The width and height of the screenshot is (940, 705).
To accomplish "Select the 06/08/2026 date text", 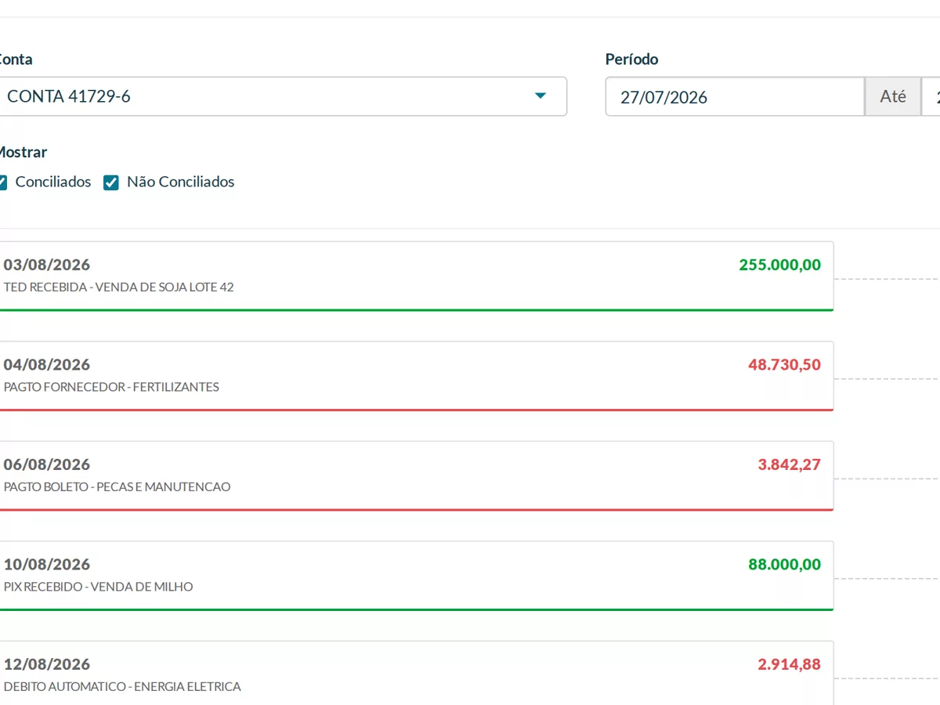I will pos(47,465).
